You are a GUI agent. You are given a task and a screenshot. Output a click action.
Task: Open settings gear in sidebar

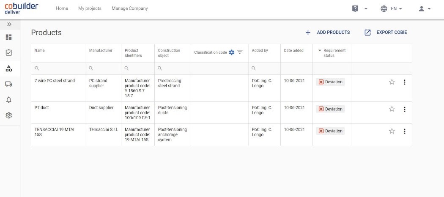pos(8,115)
